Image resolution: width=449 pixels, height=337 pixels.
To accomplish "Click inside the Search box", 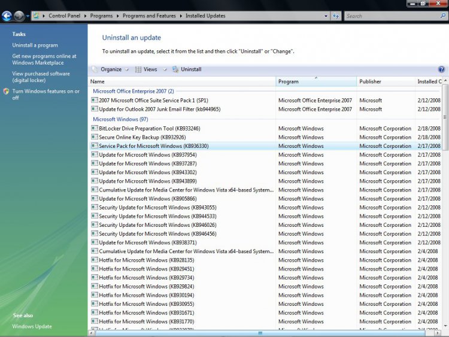I will point(392,16).
